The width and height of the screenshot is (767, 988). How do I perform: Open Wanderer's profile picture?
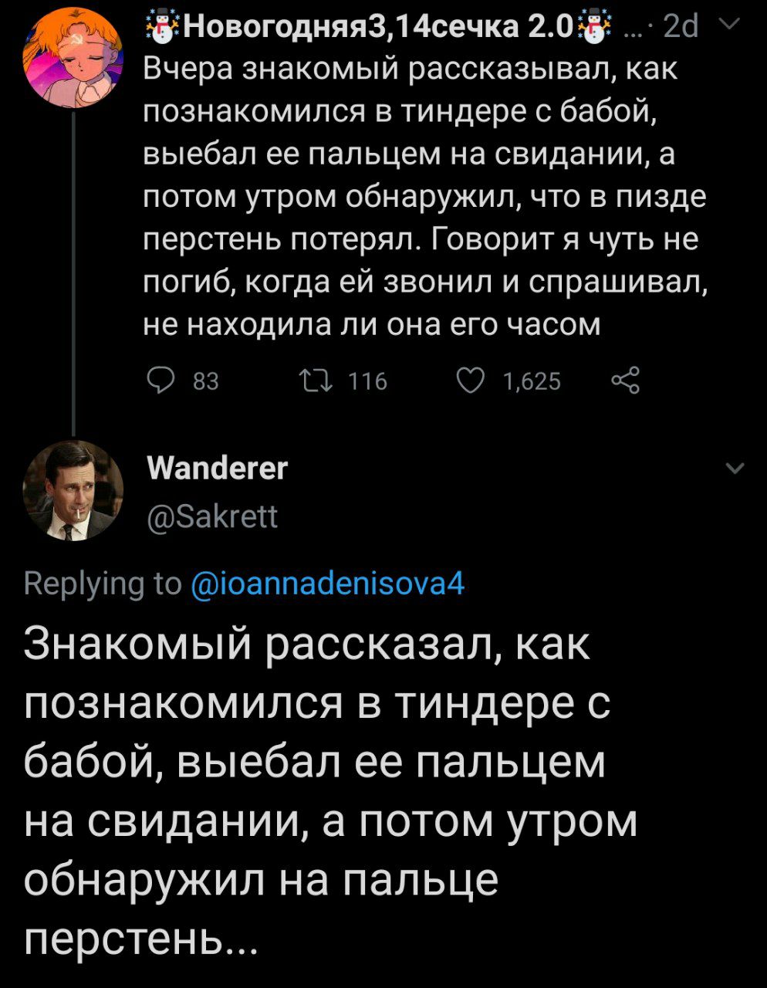click(x=73, y=489)
